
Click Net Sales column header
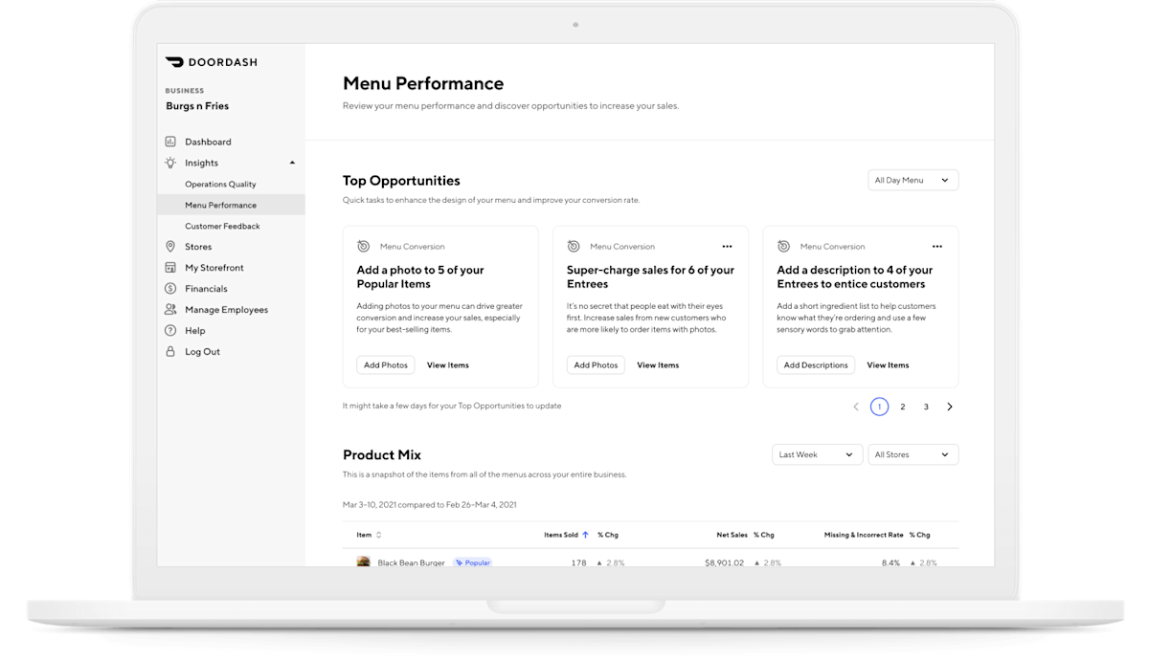pyautogui.click(x=732, y=535)
